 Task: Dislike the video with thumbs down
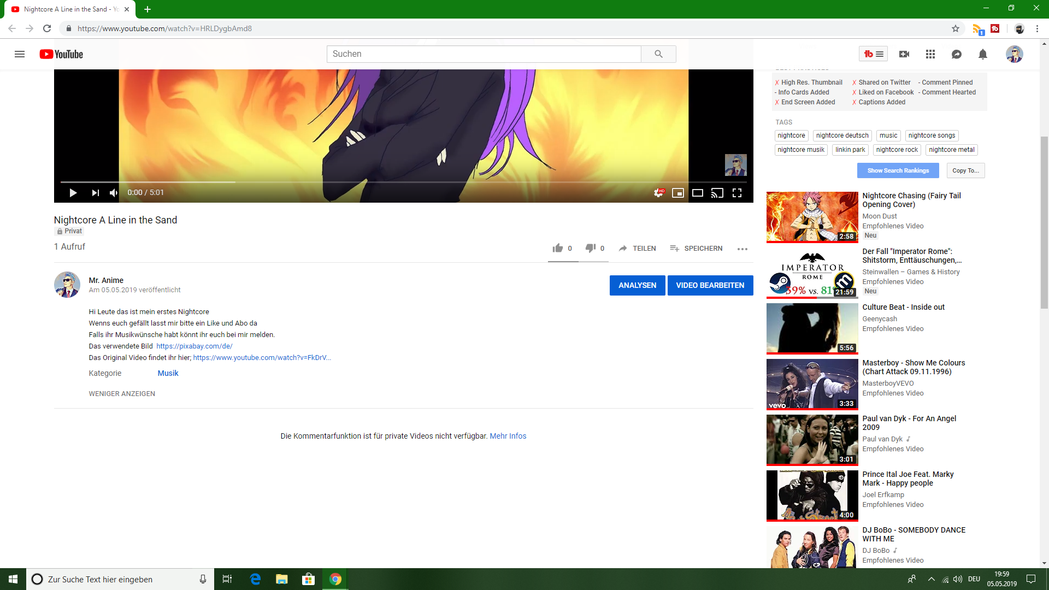591,249
